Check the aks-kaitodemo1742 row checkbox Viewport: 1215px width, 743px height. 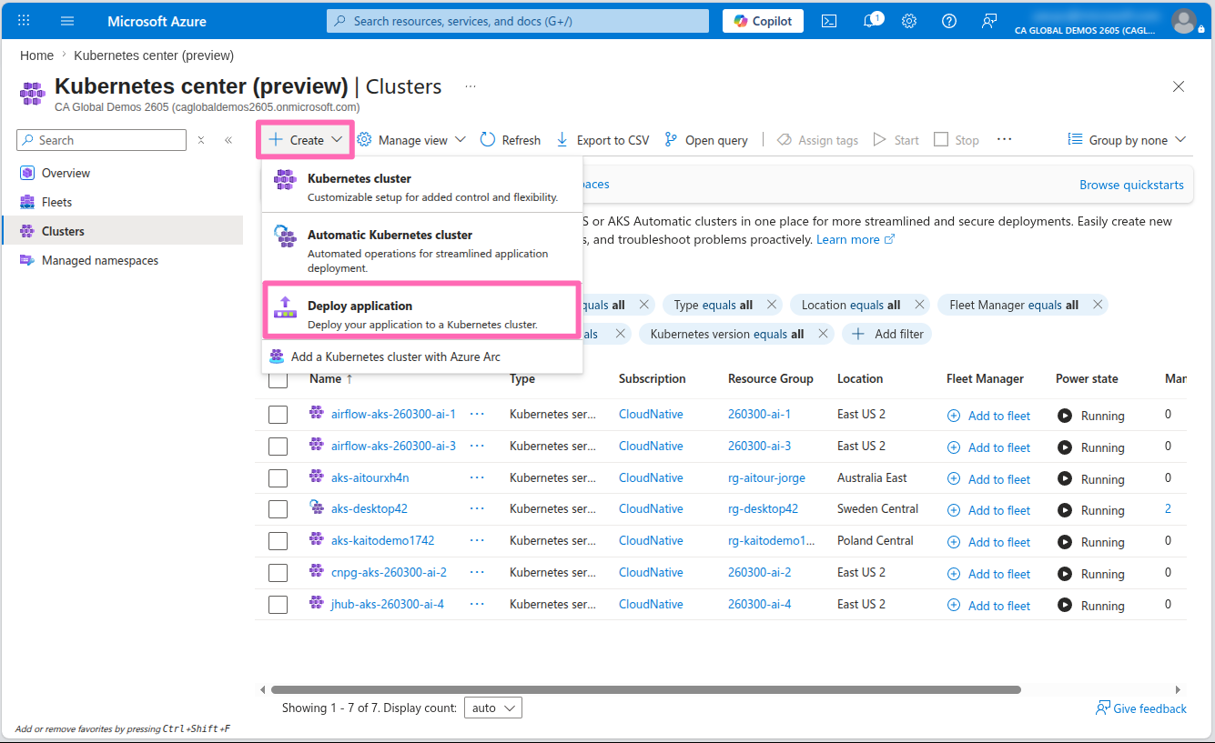[278, 541]
